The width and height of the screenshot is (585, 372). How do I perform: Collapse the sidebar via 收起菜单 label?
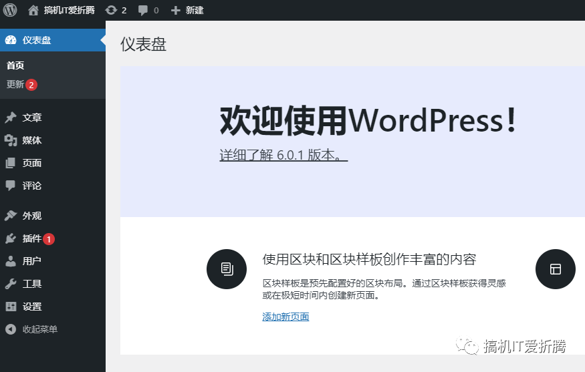(40, 329)
